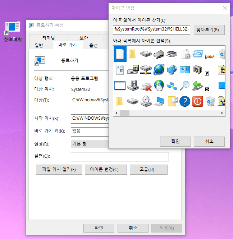Click the 적용(A) button
233x239 pixels.
point(167,228)
